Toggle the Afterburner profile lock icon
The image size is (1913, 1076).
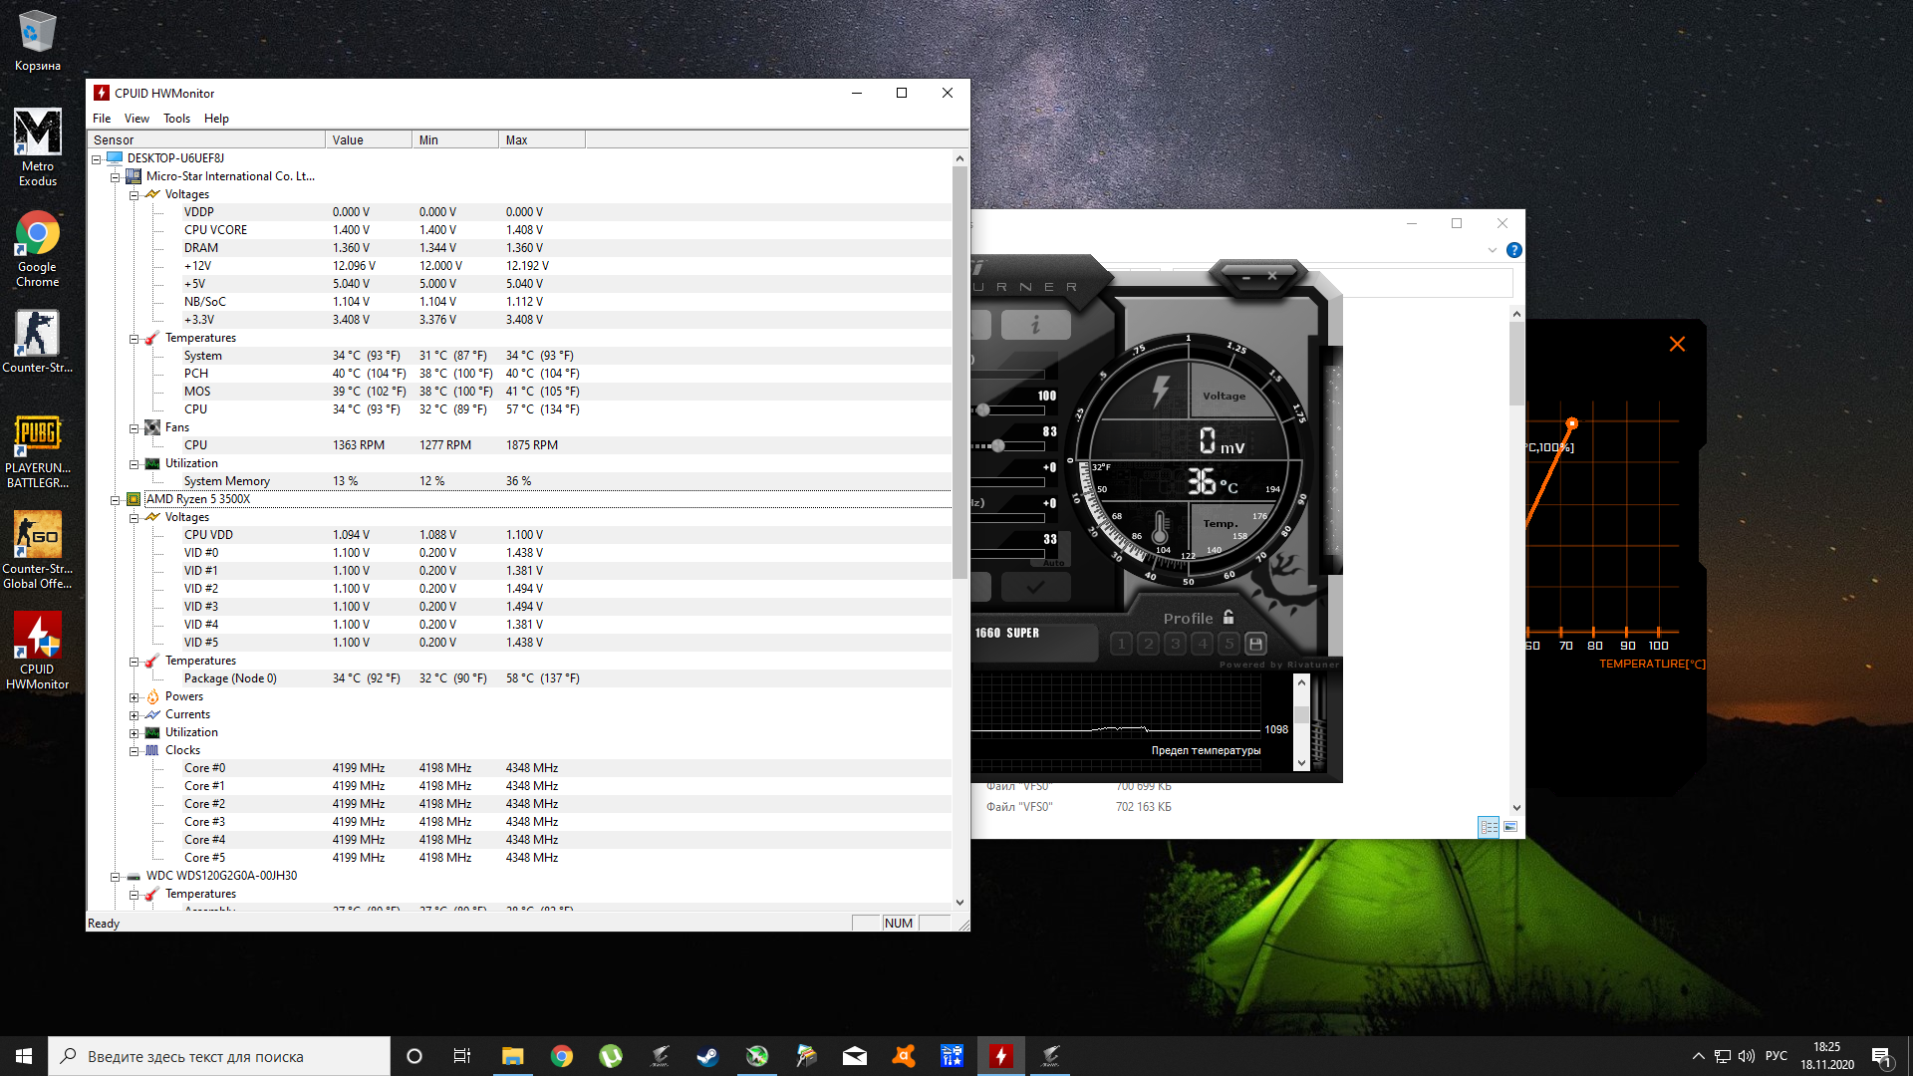pyautogui.click(x=1229, y=618)
